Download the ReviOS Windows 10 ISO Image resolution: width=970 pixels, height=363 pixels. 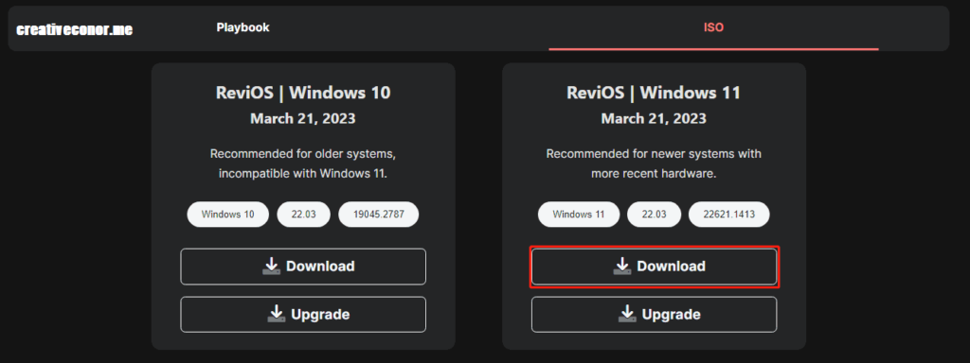(x=303, y=267)
